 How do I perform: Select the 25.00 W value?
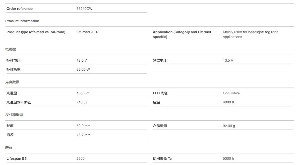[x=83, y=69]
